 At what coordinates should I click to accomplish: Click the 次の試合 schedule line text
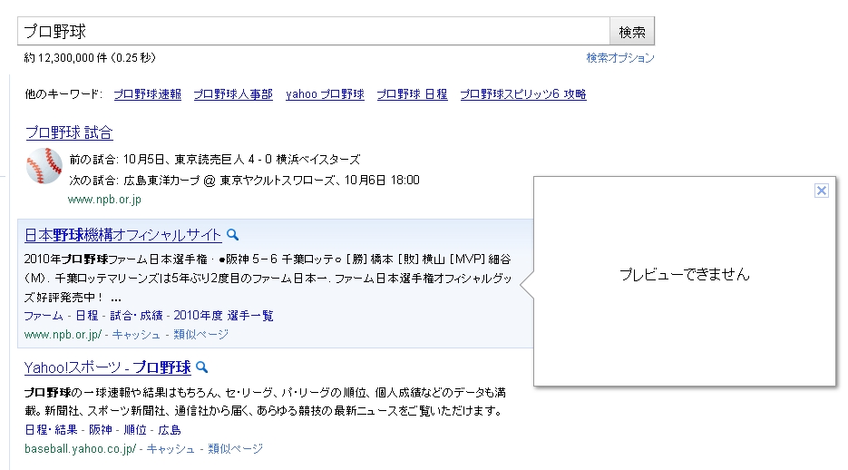pos(245,180)
